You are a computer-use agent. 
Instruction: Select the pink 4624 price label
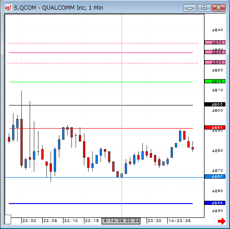tap(215, 62)
